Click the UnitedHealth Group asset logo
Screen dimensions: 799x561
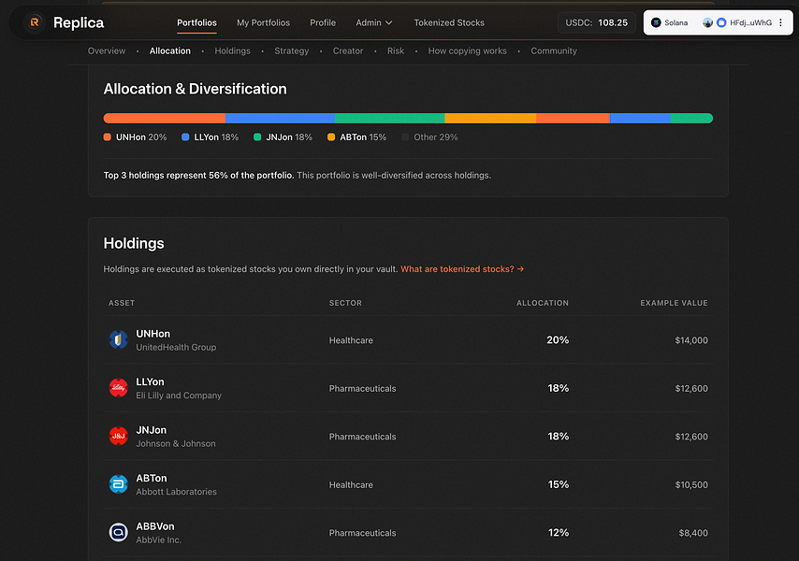[118, 339]
